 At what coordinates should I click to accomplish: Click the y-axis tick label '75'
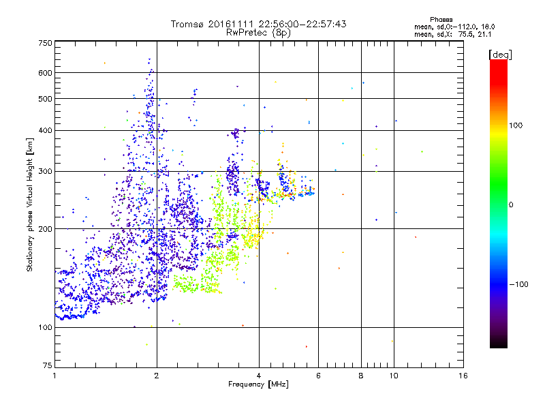[48, 365]
